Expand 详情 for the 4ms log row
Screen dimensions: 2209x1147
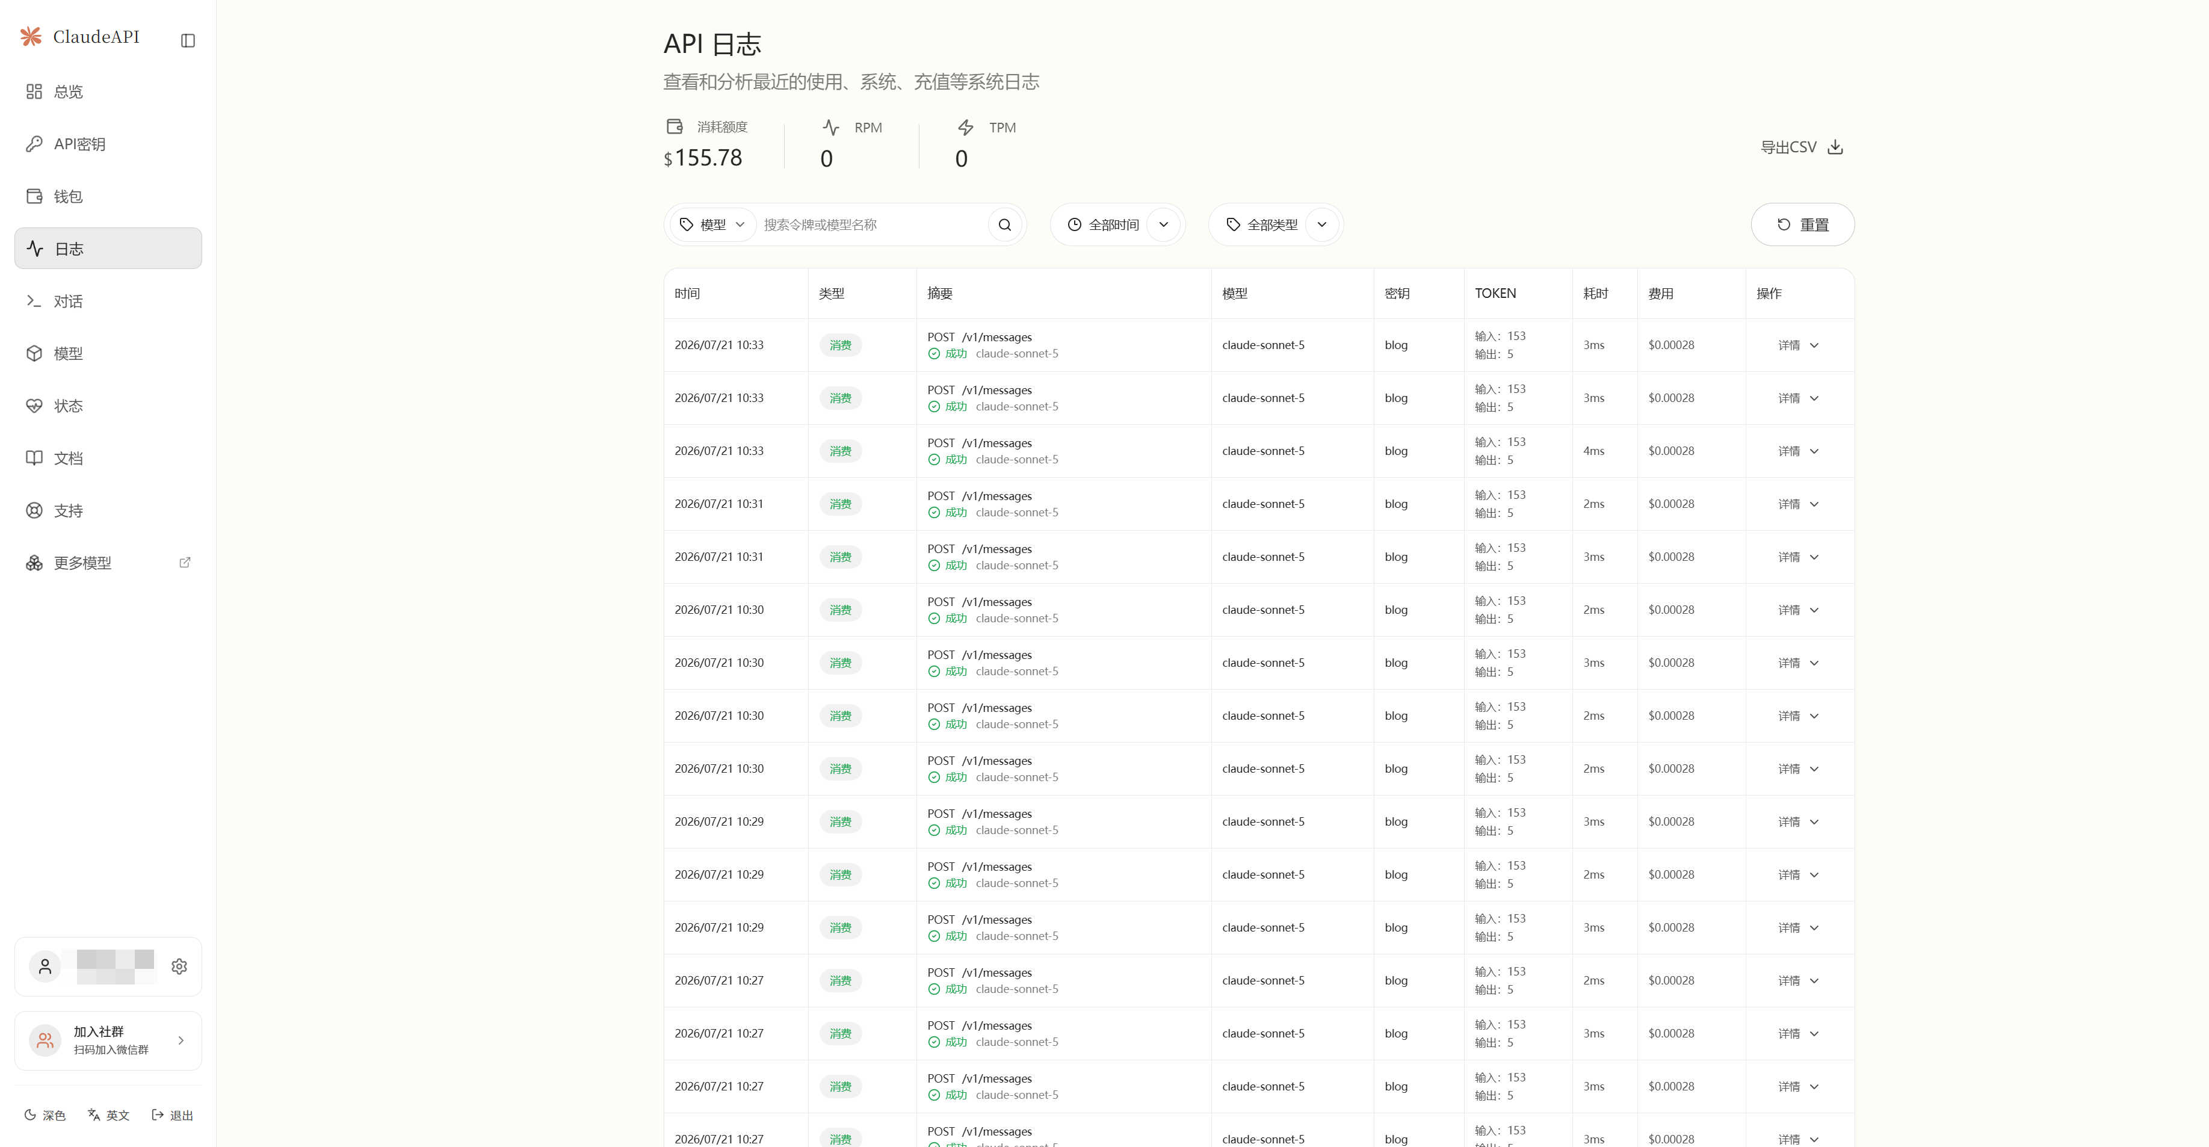(x=1798, y=451)
